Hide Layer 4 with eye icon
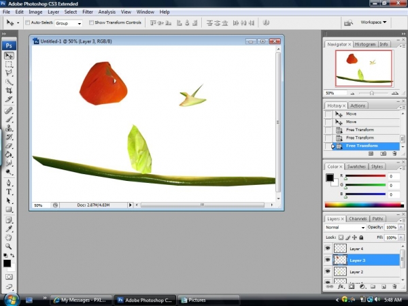The image size is (408, 306). click(x=328, y=248)
